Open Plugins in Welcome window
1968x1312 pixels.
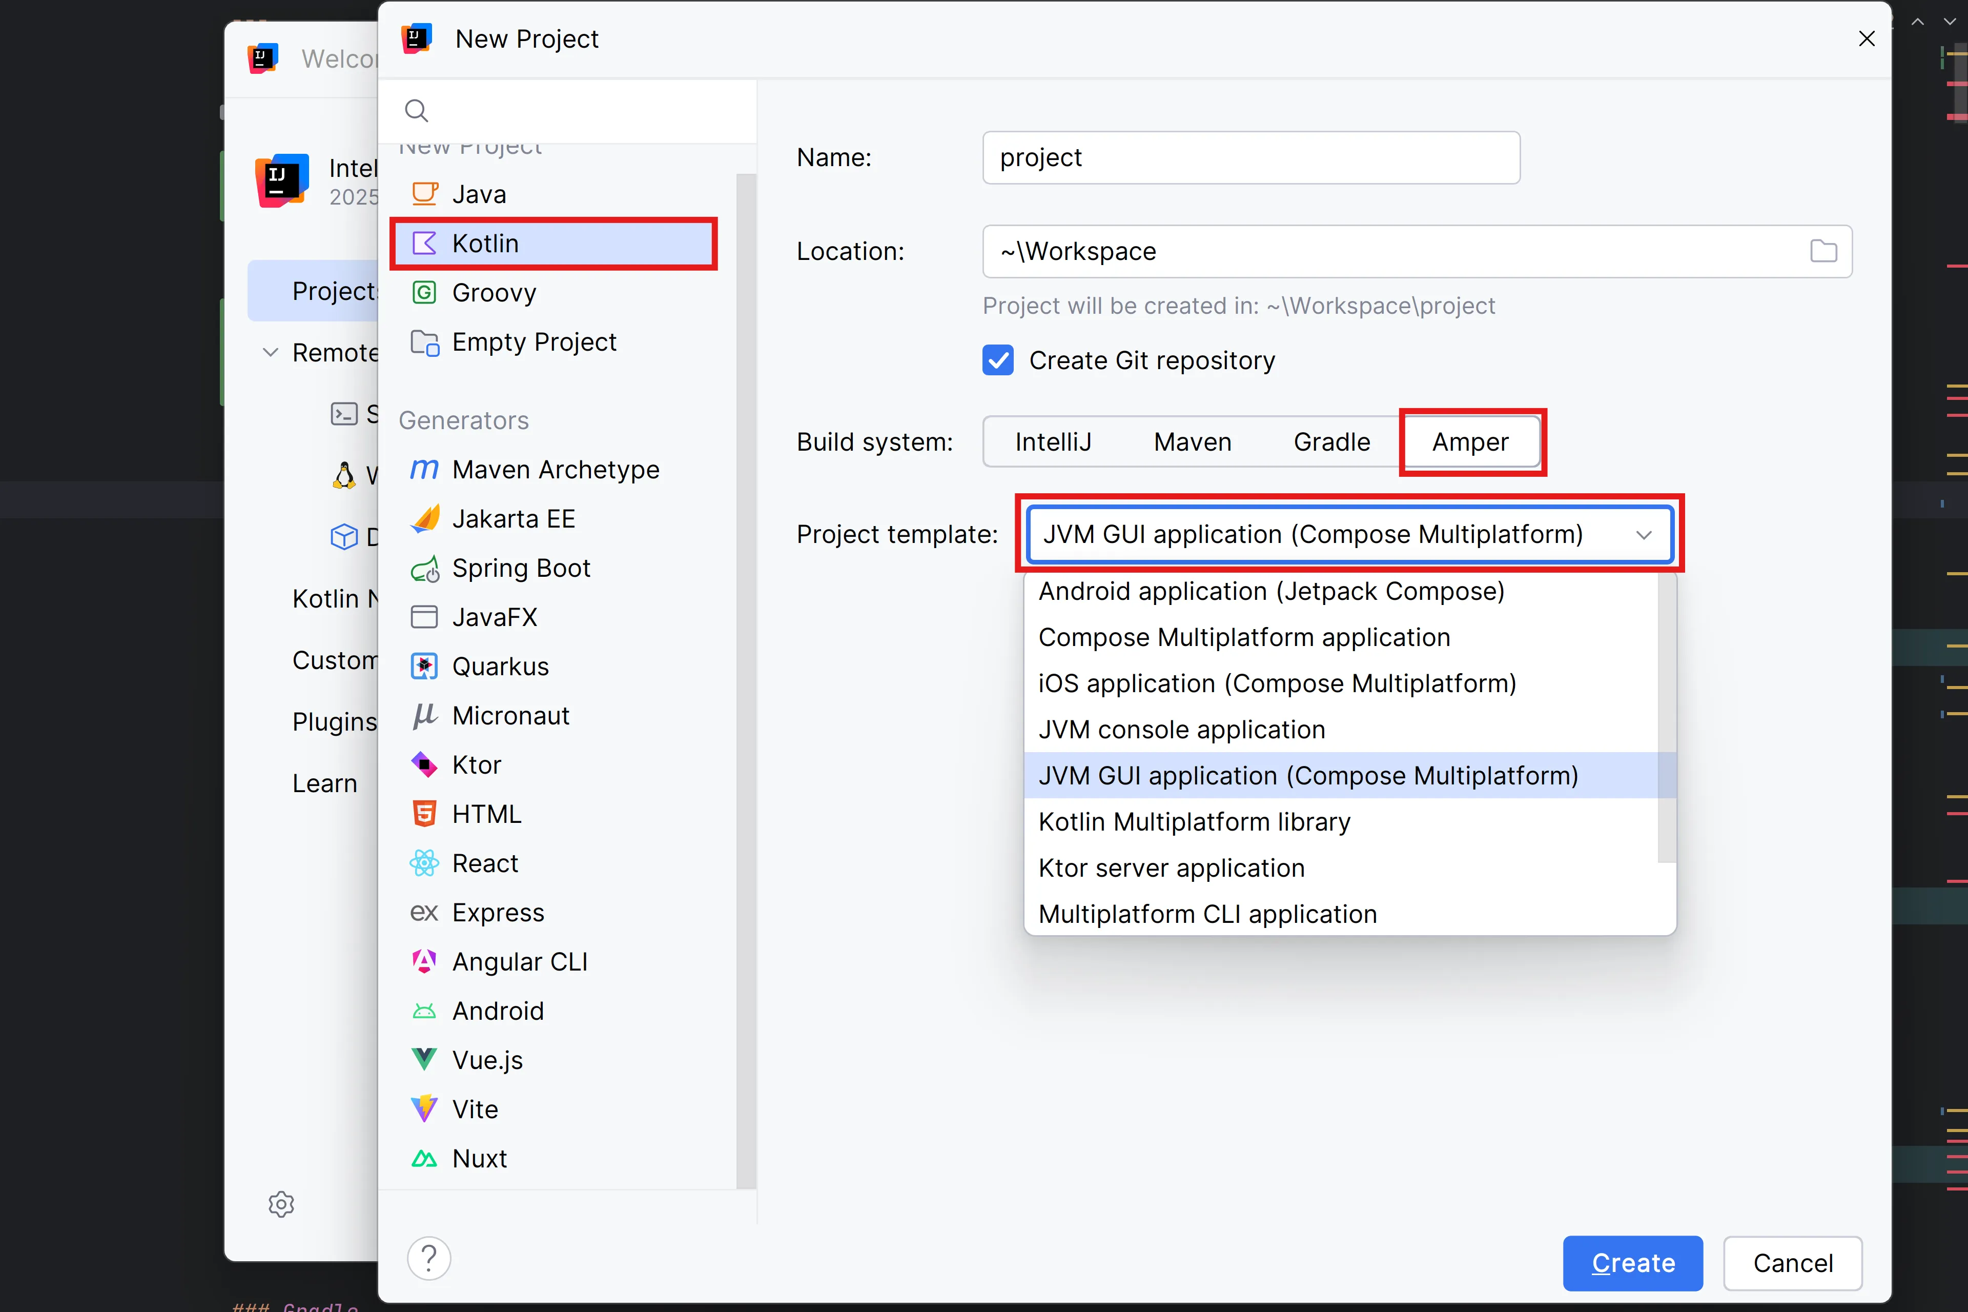point(334,721)
